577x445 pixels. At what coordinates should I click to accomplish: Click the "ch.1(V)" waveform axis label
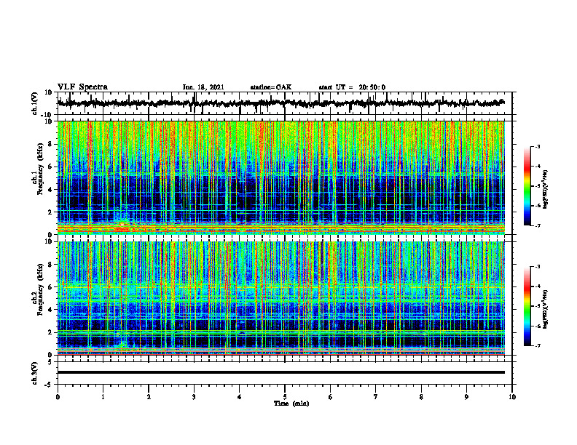tap(35, 103)
